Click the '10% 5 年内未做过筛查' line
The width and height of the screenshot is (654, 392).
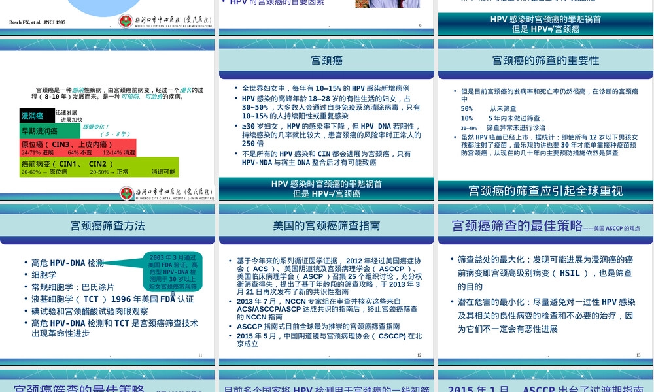click(502, 118)
